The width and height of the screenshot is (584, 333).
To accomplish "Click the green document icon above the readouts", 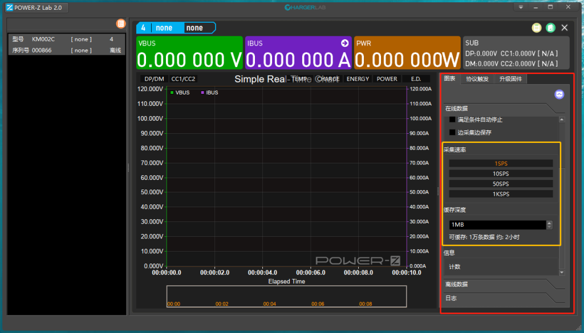I will [550, 28].
